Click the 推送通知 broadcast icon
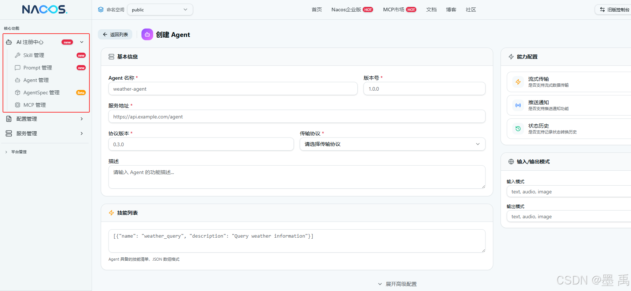Screen dimensions: 631x291 pyautogui.click(x=518, y=105)
